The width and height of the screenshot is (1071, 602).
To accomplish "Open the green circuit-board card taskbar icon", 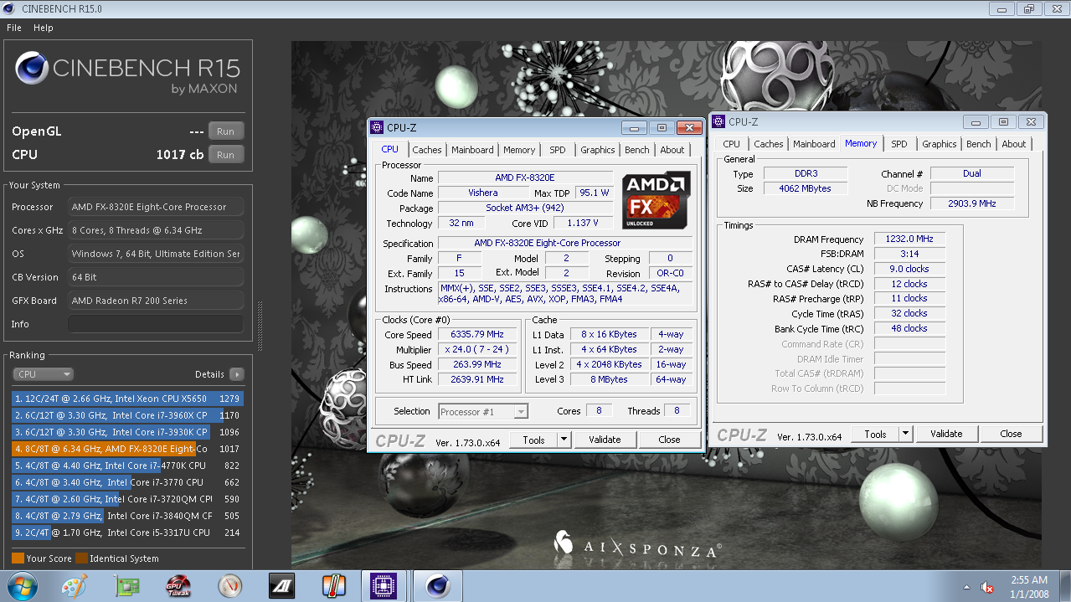I will 127,585.
